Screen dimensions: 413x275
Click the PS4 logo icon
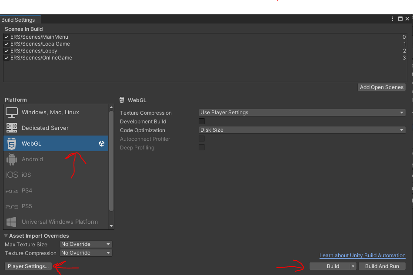[x=12, y=191]
